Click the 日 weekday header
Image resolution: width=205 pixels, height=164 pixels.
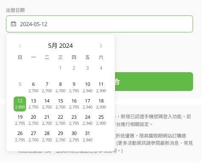(20, 57)
